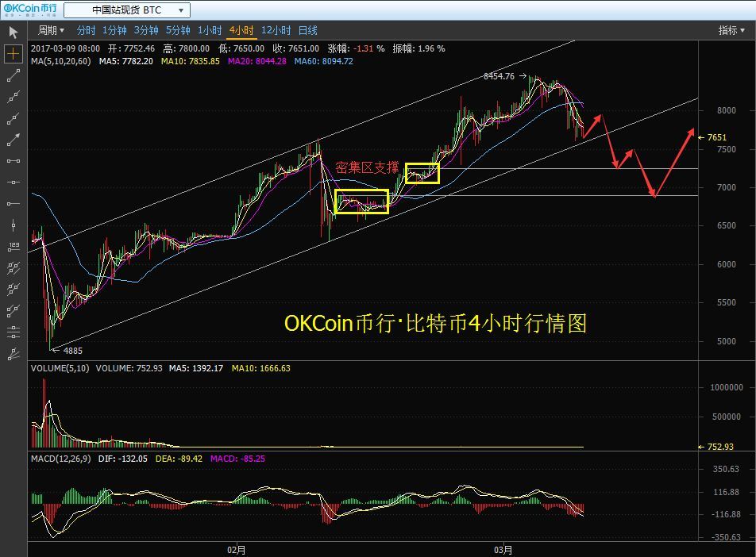Click the volume MA10: 1666.63 value

tap(260, 368)
